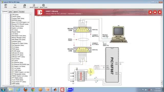Open PWM Library topic

click(x=15, y=49)
